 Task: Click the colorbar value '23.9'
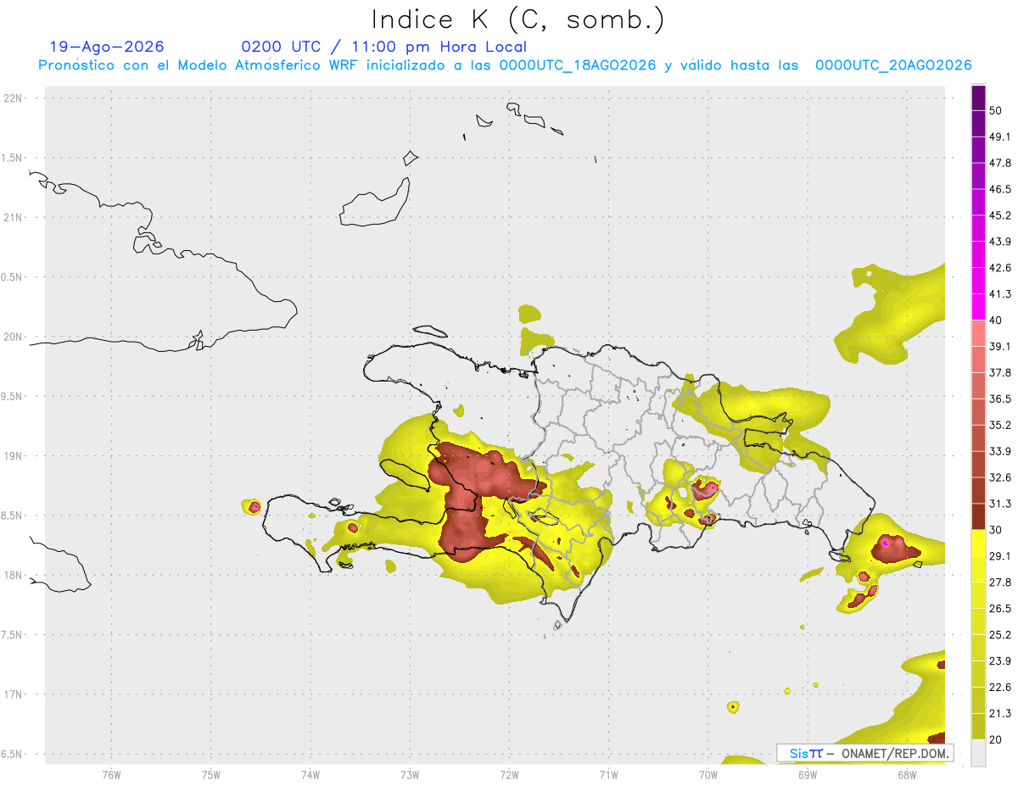tap(1000, 661)
